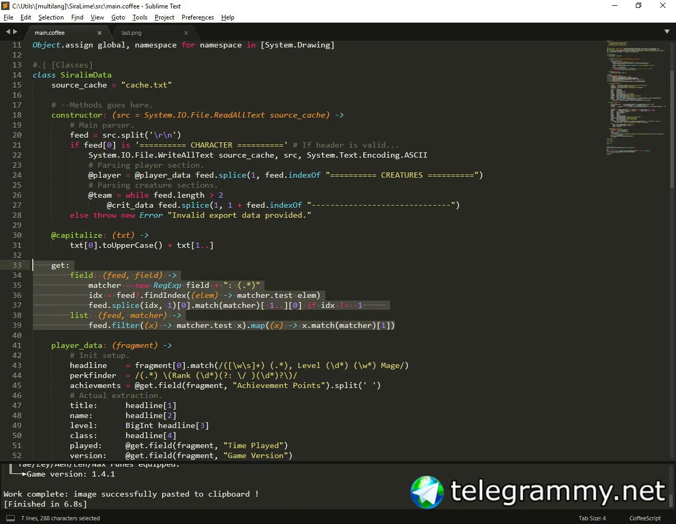Minimize the Sublime Text window
The width and height of the screenshot is (676, 524).
coord(615,6)
